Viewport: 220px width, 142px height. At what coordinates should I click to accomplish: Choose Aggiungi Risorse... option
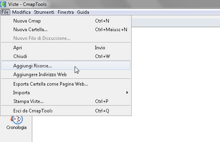tap(66, 65)
